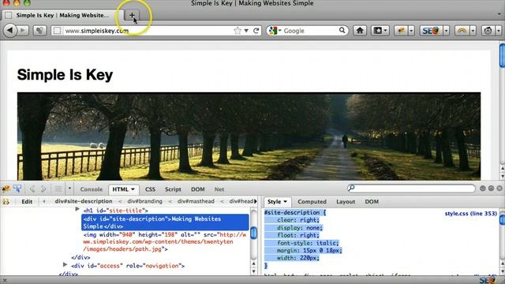Click the tree-lined path header image

[x=249, y=136]
